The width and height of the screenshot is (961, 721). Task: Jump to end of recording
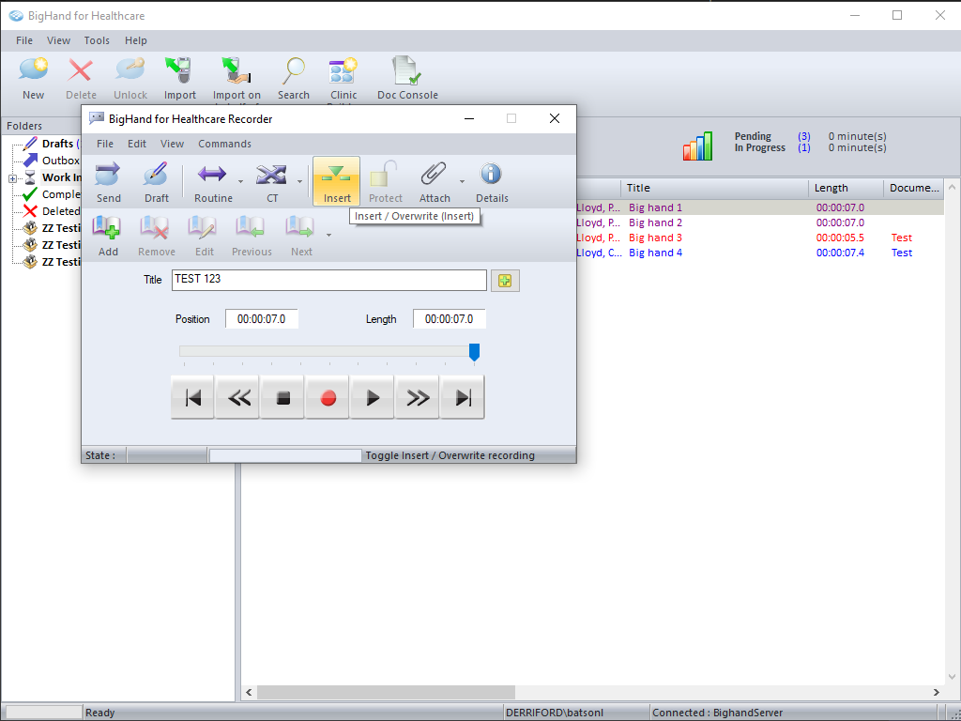pos(463,398)
